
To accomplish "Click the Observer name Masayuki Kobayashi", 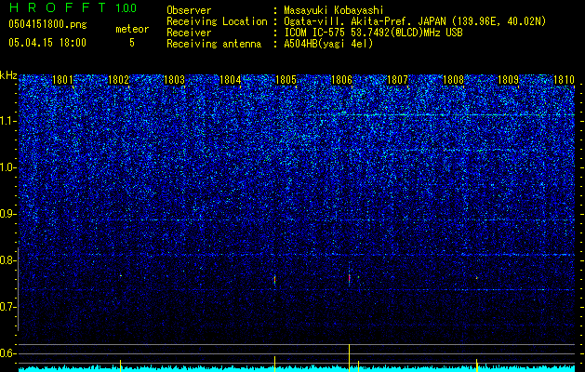I will click(333, 10).
